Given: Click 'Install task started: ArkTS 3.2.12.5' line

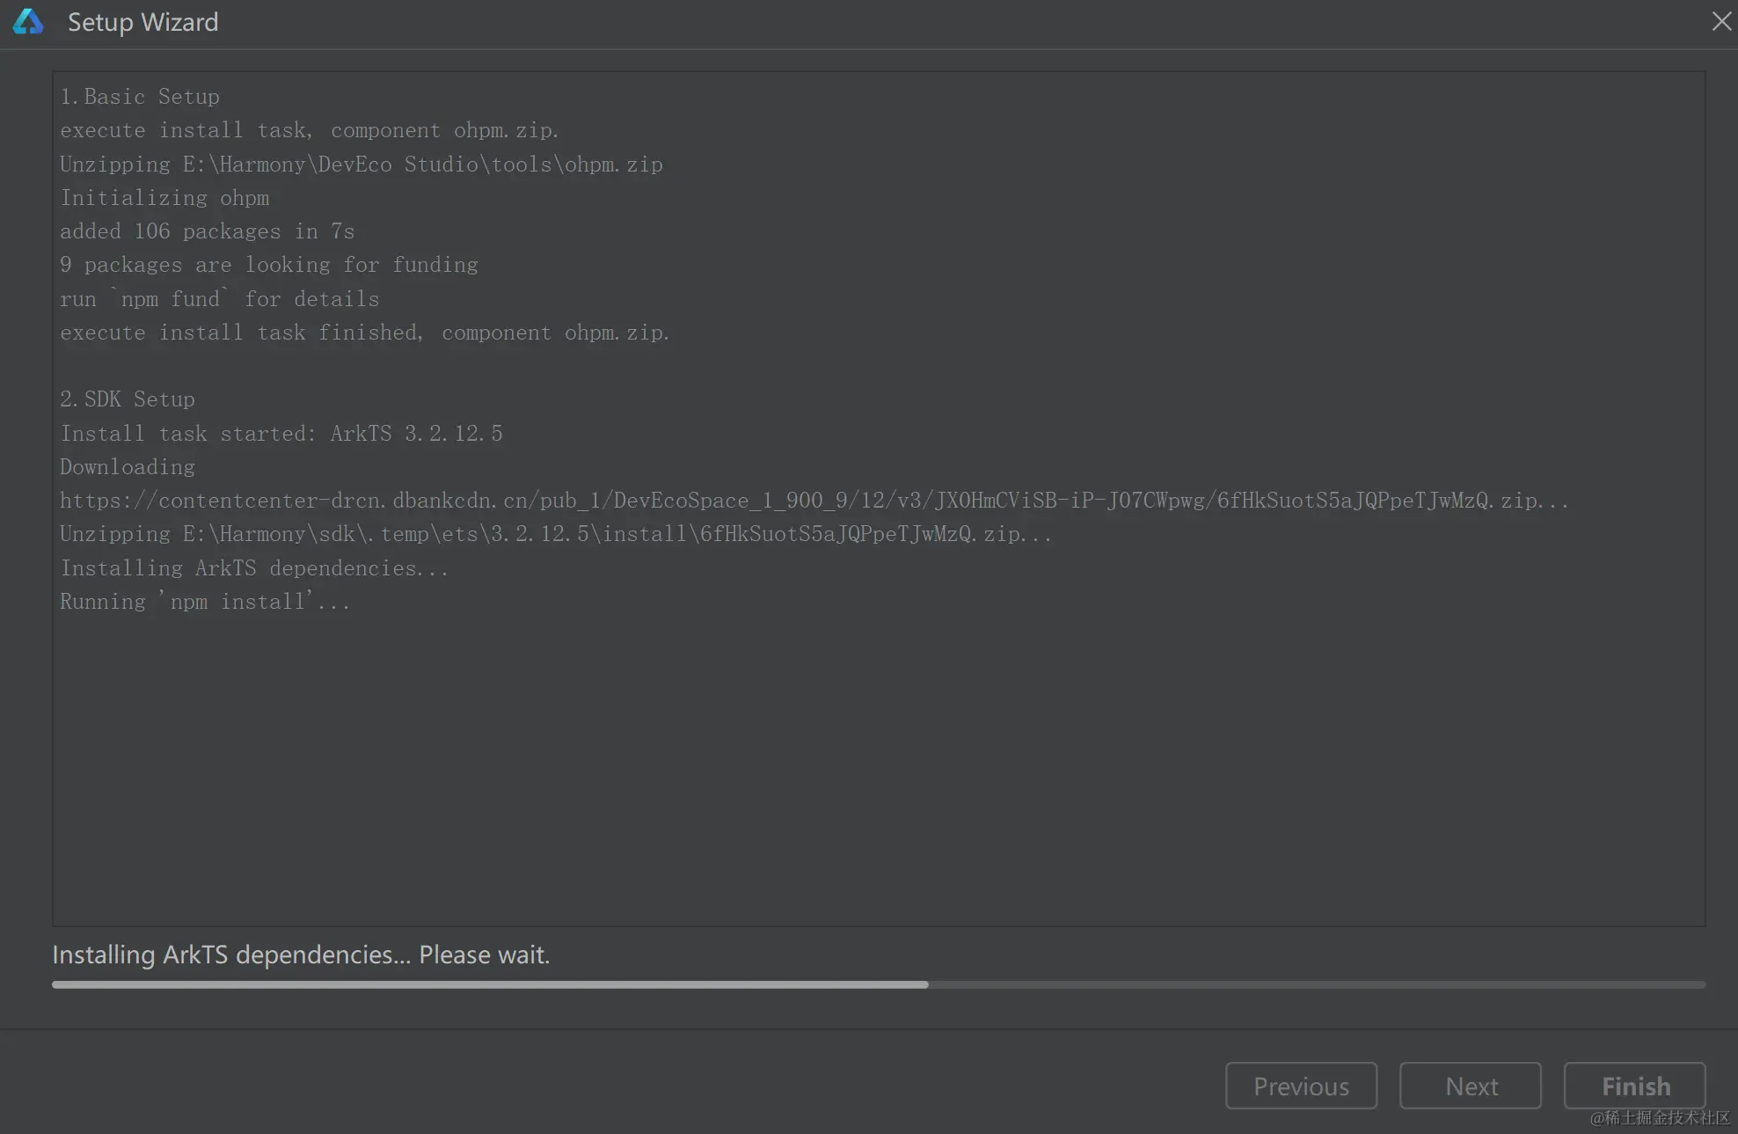Looking at the screenshot, I should click(281, 434).
